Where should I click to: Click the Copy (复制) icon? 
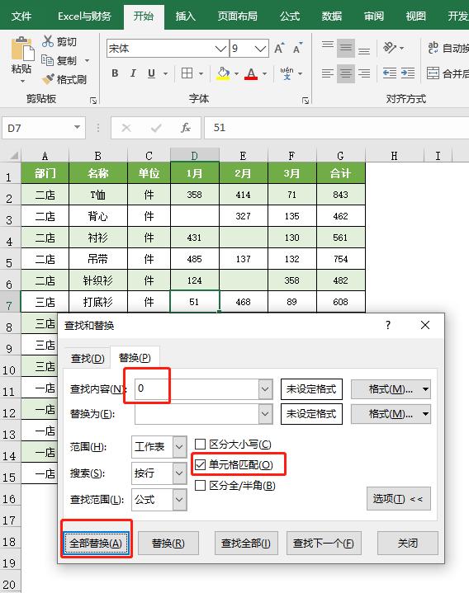click(x=48, y=59)
